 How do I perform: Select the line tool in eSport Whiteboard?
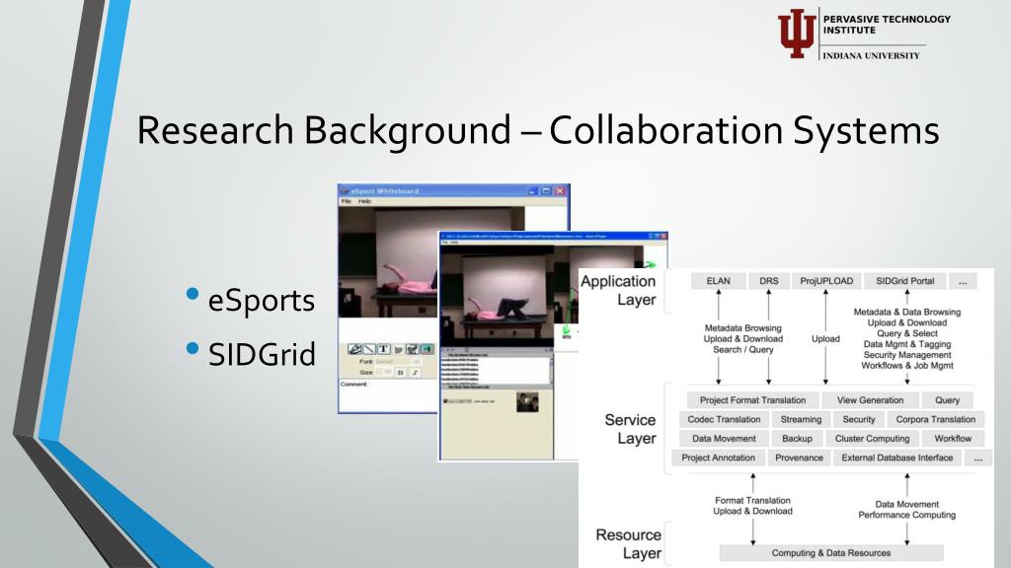coord(369,349)
